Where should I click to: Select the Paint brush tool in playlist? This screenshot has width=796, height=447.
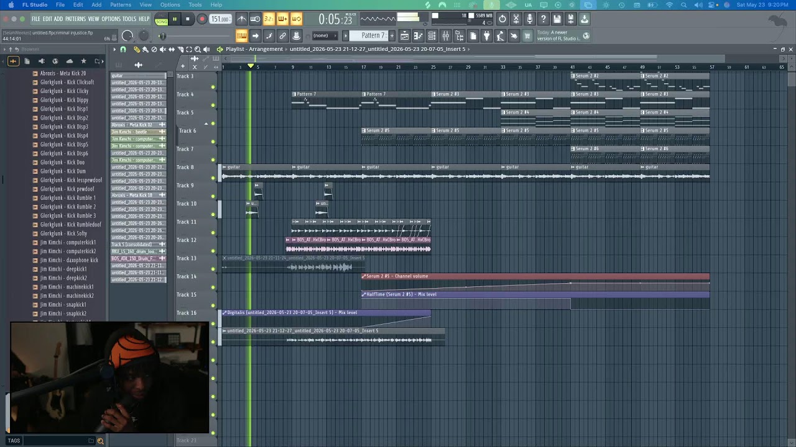(146, 49)
